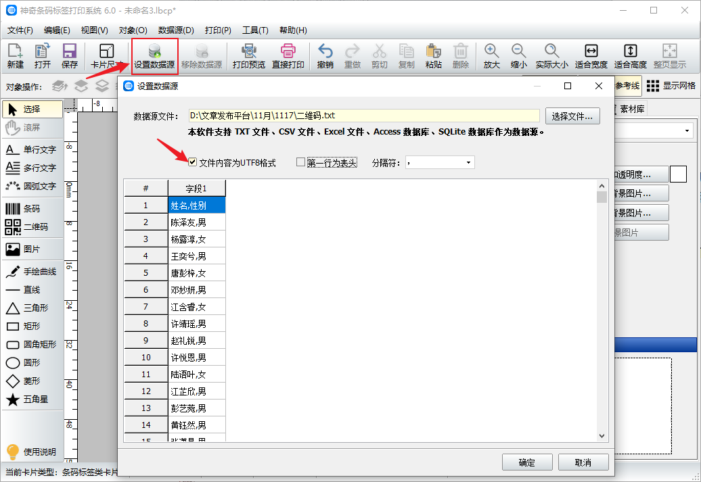
Task: Open the 视图(V) menu
Action: coord(94,30)
